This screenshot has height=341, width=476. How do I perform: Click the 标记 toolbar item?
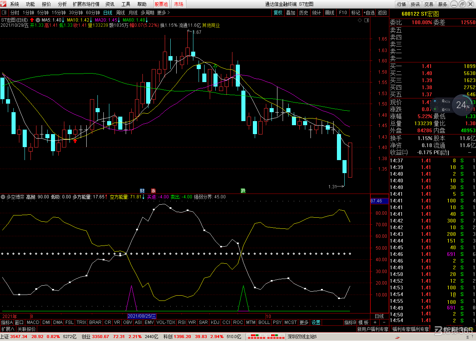(x=356, y=13)
